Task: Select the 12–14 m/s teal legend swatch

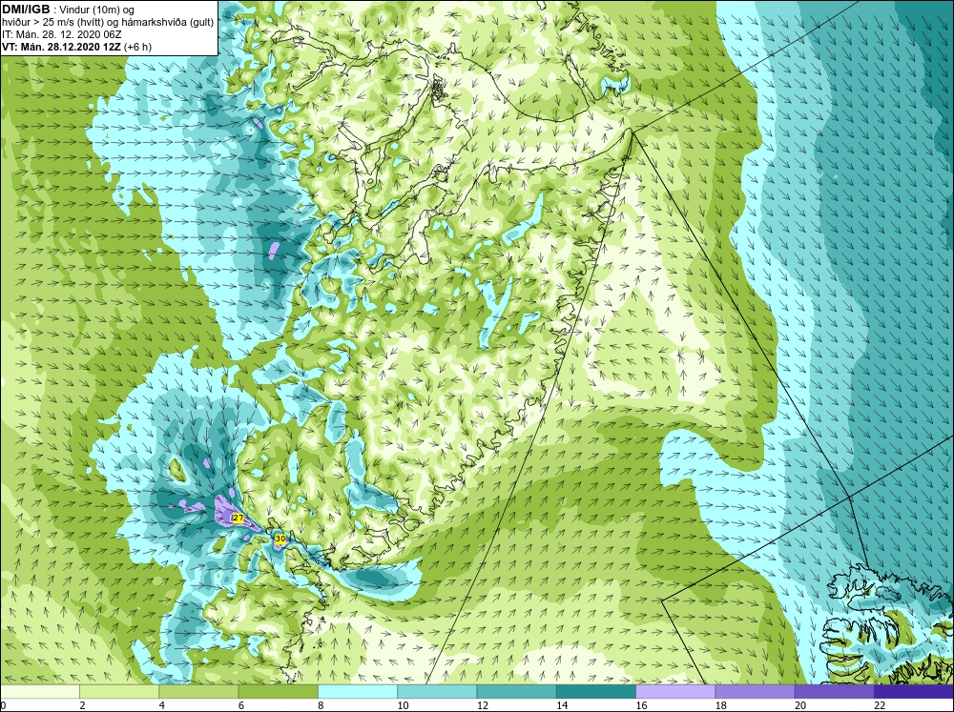Action: [516, 692]
